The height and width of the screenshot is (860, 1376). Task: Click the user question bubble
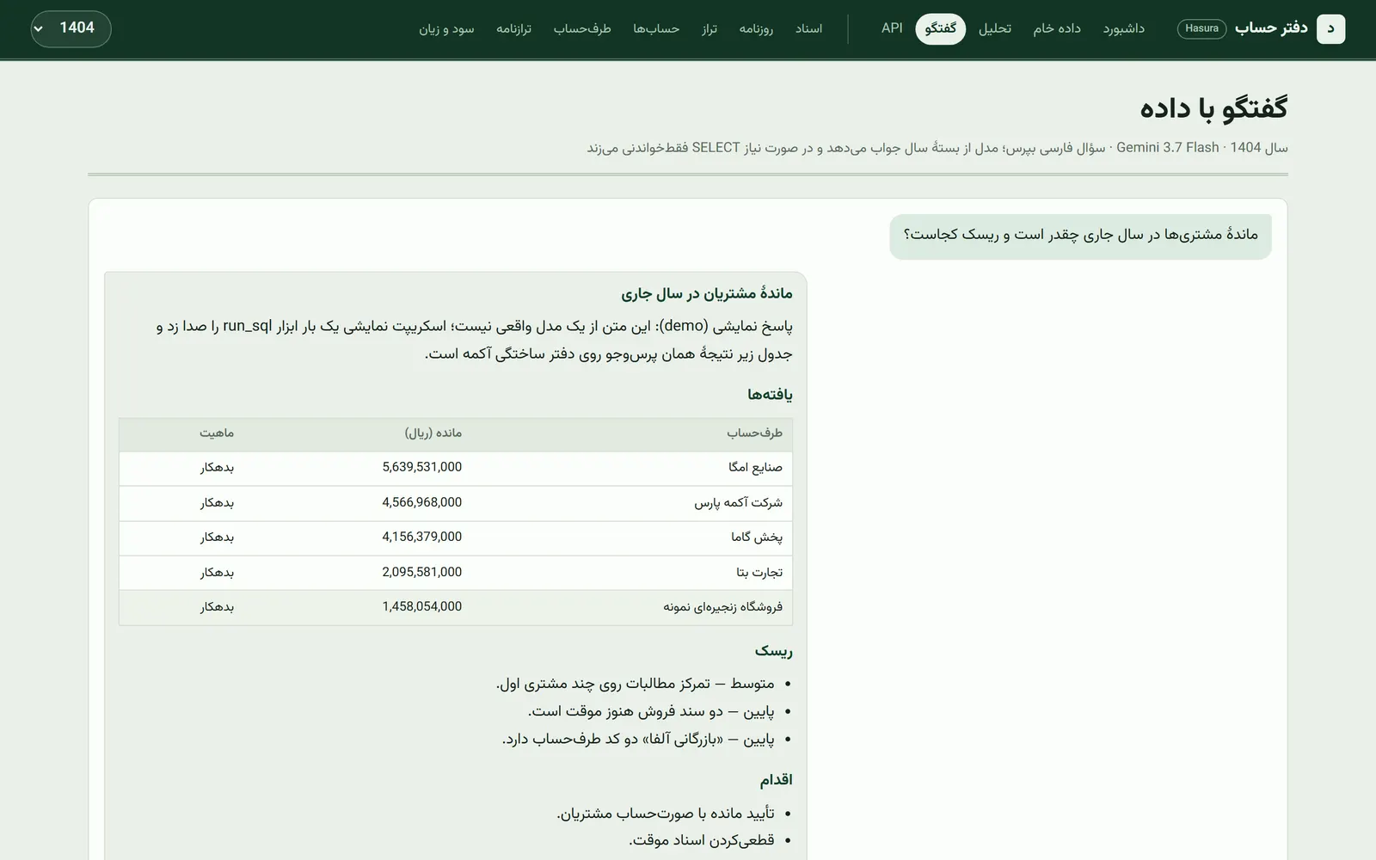[1080, 236]
